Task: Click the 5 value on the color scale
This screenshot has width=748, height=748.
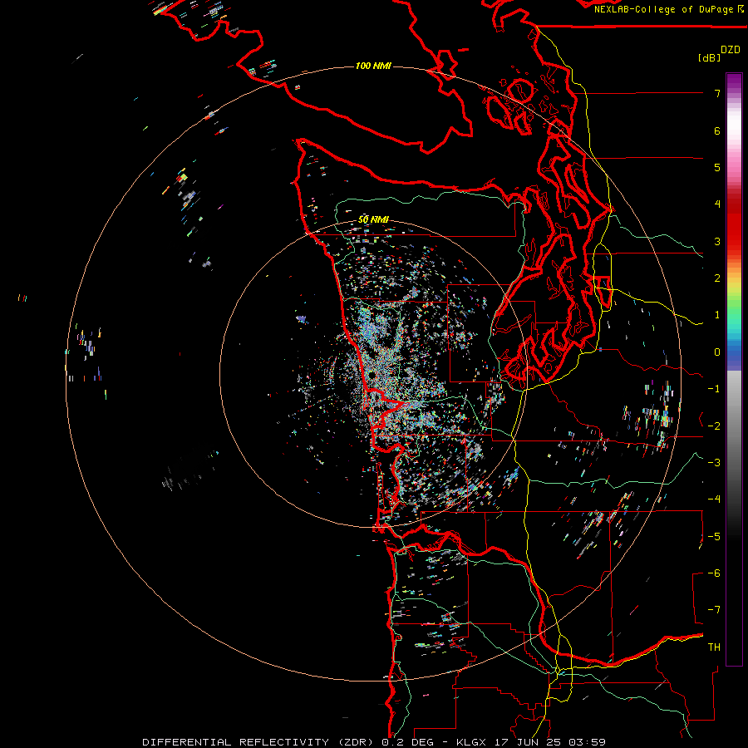Action: pyautogui.click(x=717, y=167)
